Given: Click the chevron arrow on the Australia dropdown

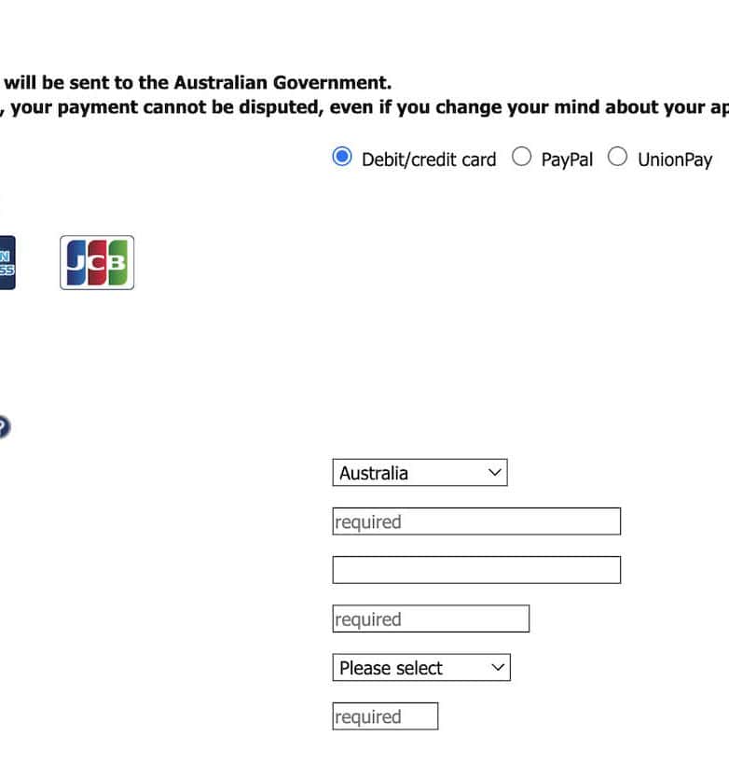Looking at the screenshot, I should (x=495, y=473).
